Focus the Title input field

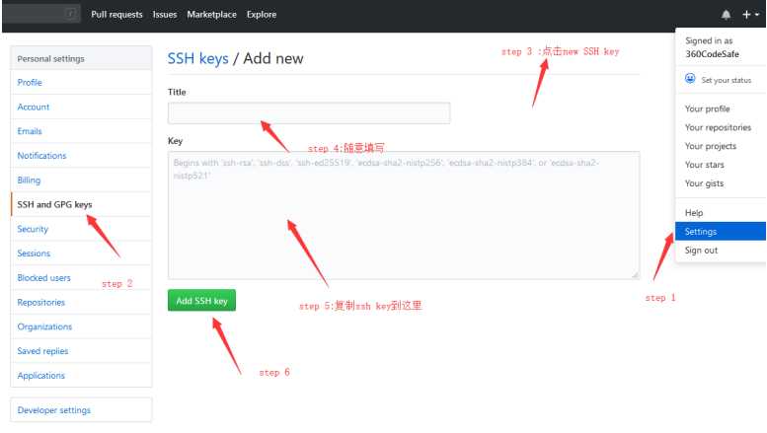tap(309, 112)
